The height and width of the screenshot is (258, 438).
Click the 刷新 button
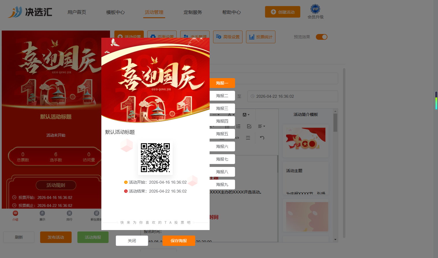click(x=19, y=237)
